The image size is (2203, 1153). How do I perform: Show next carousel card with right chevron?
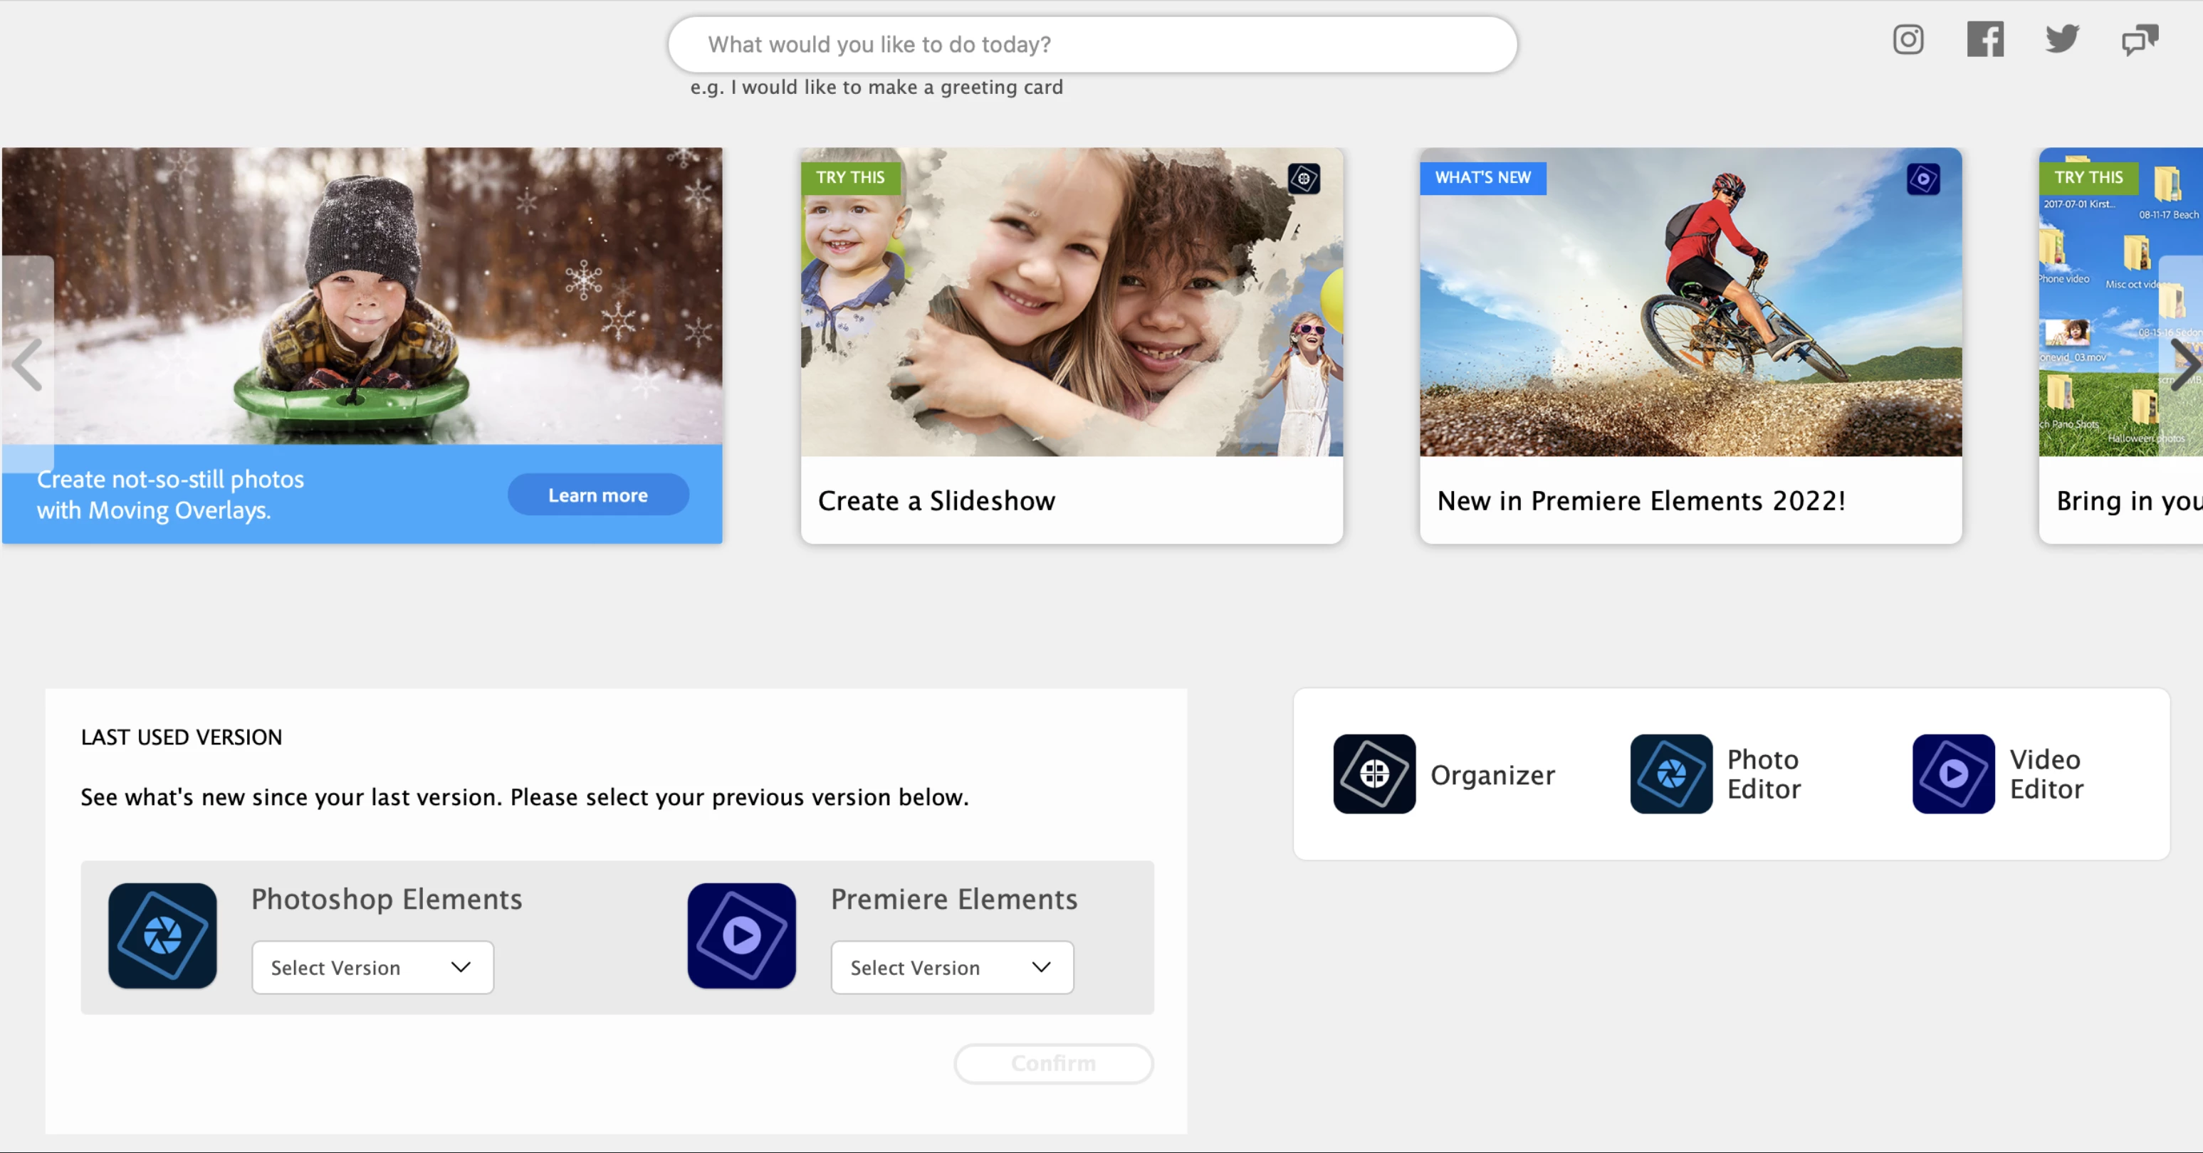(x=2185, y=364)
